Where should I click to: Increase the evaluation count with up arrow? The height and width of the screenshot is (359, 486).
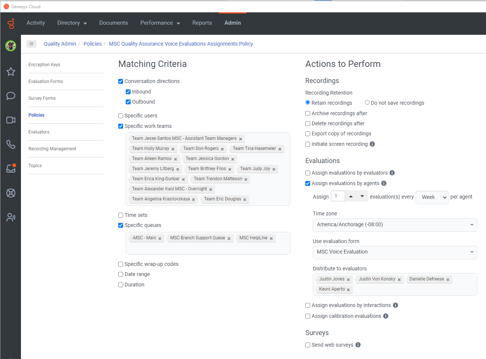[x=351, y=196]
